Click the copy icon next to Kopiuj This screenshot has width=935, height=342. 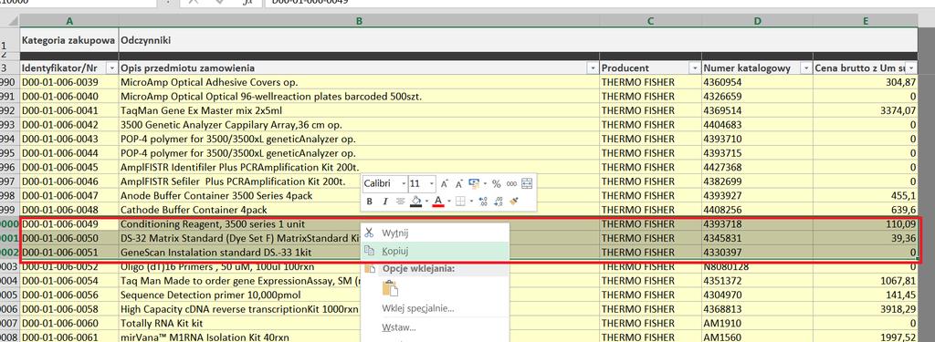[369, 251]
